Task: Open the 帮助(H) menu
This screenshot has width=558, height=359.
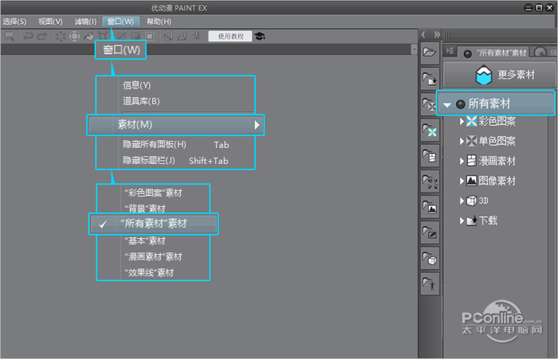Action: click(x=159, y=21)
